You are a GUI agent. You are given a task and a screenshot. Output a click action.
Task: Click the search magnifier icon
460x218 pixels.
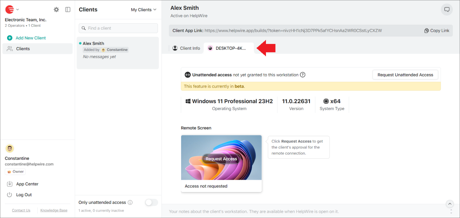(x=84, y=28)
